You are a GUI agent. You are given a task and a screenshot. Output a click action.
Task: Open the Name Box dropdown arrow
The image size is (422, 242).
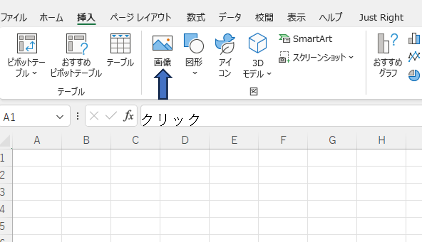point(59,117)
